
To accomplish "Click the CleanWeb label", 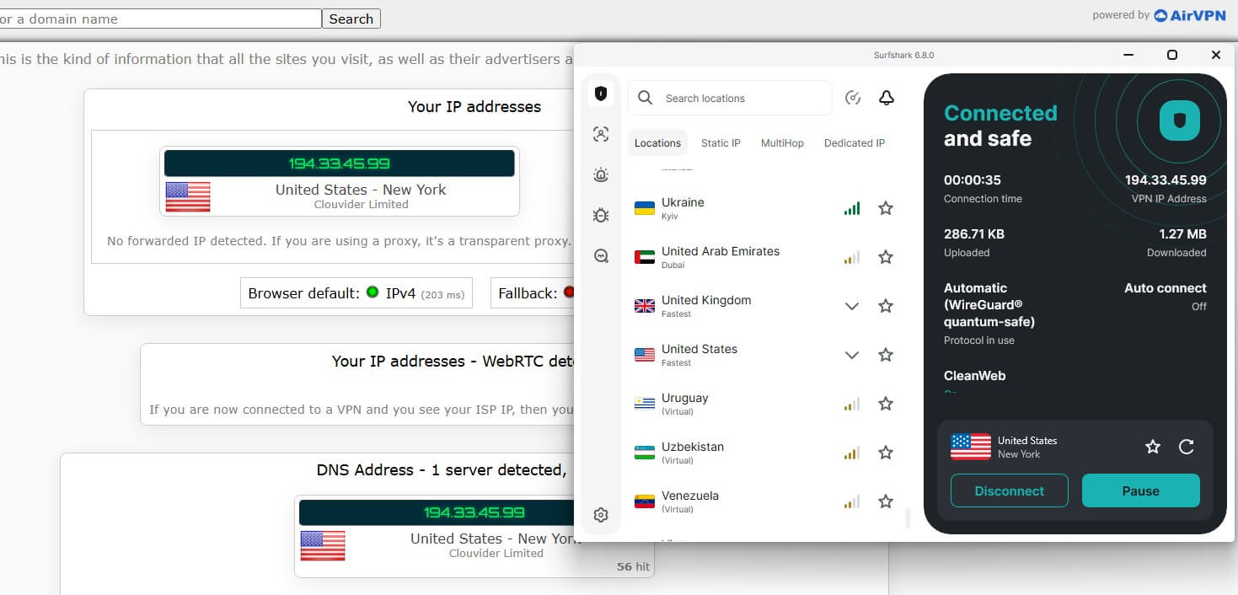I will (x=974, y=376).
